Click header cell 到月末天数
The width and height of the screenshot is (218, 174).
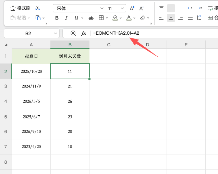tap(70, 56)
